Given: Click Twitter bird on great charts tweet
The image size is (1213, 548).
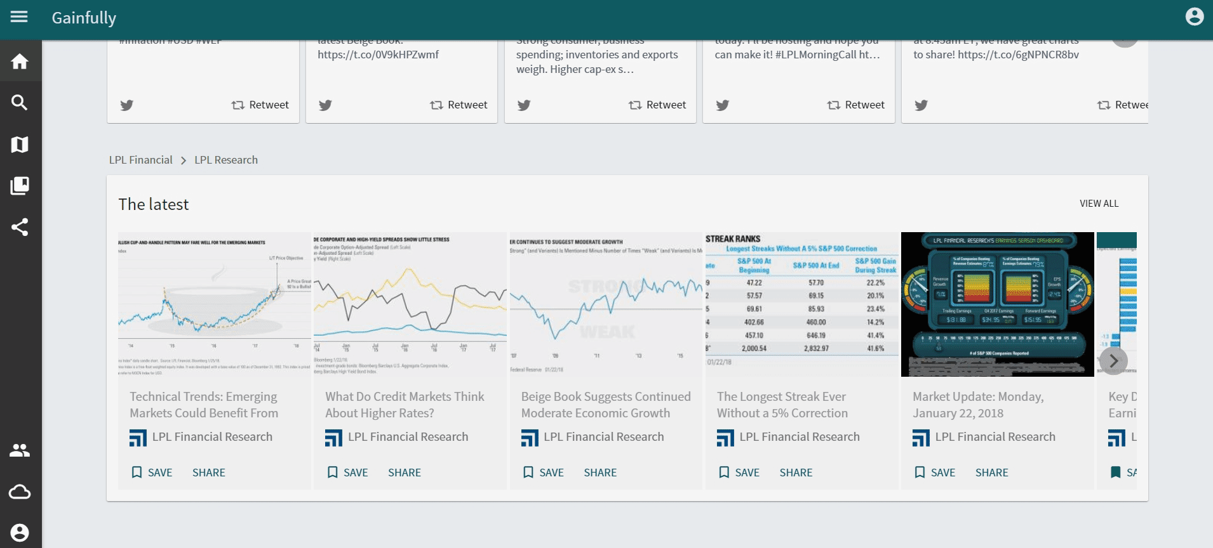Looking at the screenshot, I should (921, 105).
